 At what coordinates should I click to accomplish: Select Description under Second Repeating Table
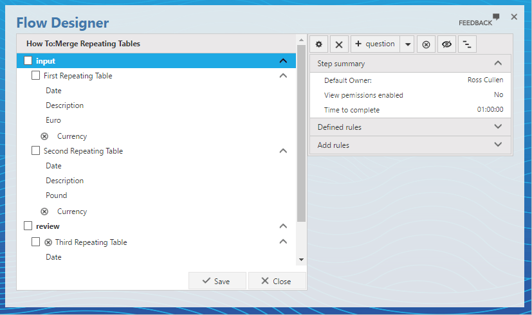tap(64, 181)
